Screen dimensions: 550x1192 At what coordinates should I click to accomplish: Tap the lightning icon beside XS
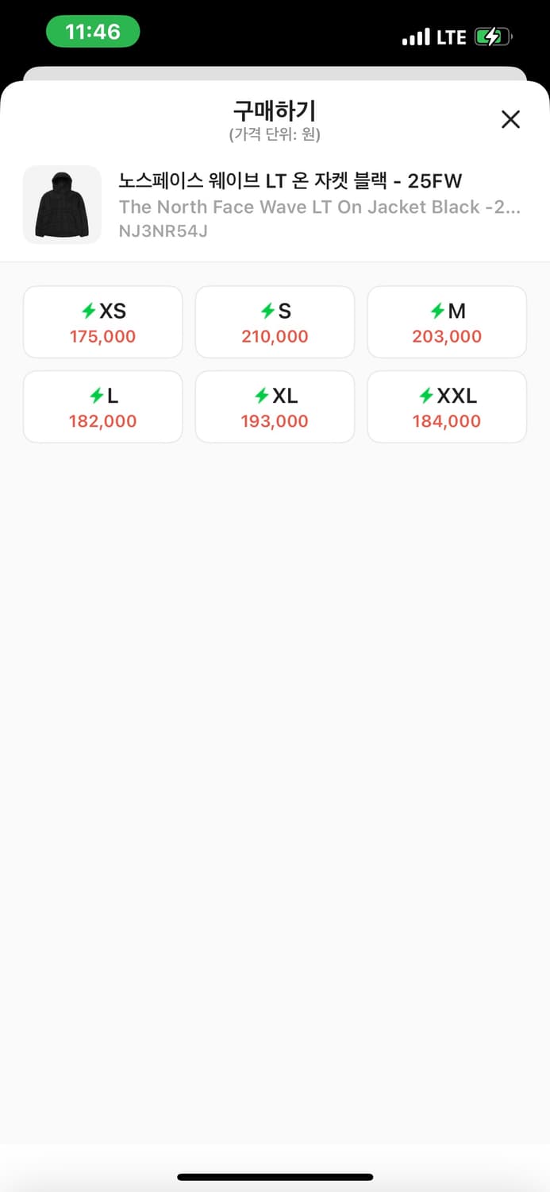tap(89, 311)
